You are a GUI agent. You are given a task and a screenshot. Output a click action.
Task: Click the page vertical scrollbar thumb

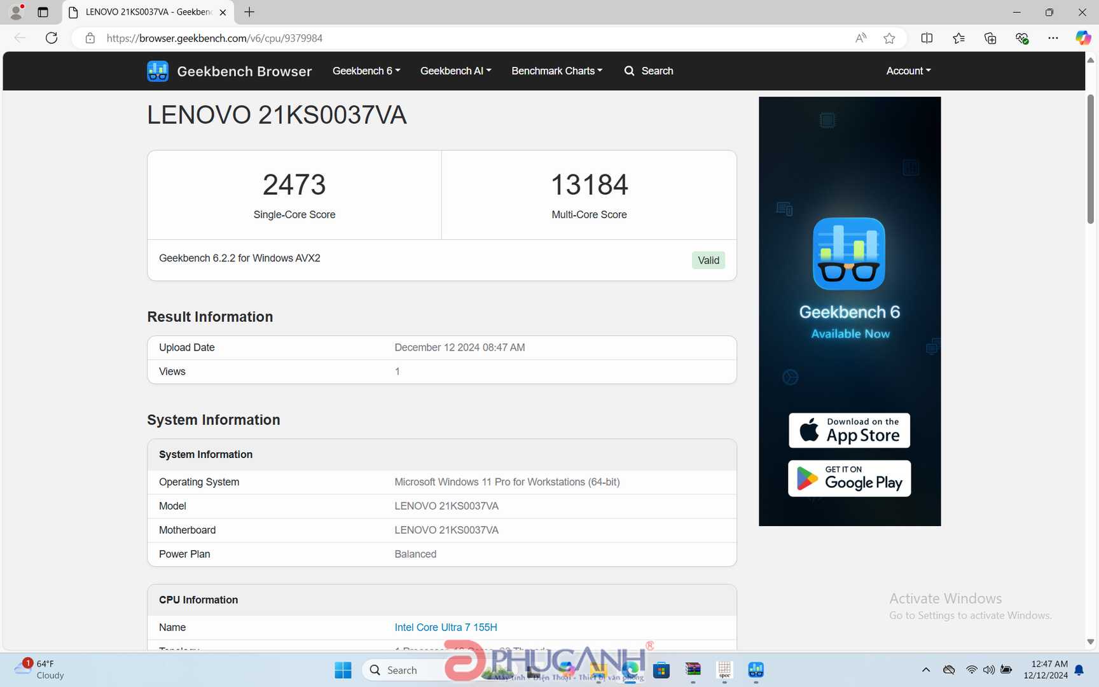point(1090,159)
